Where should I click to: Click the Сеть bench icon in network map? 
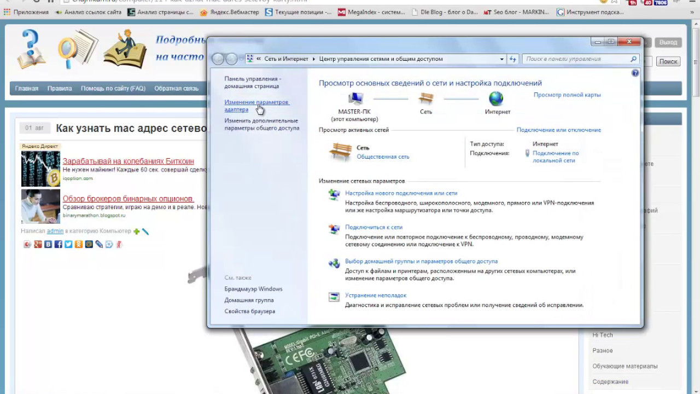pos(426,99)
